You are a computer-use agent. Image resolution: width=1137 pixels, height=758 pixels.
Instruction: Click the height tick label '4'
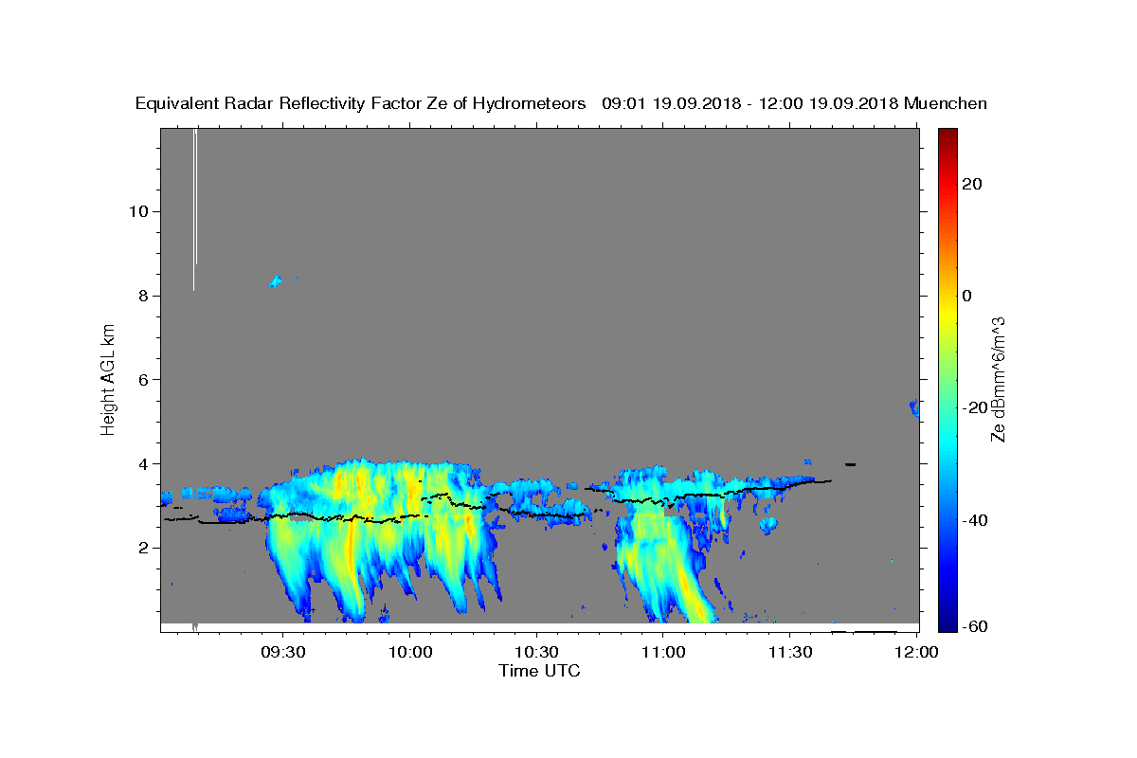click(x=142, y=464)
